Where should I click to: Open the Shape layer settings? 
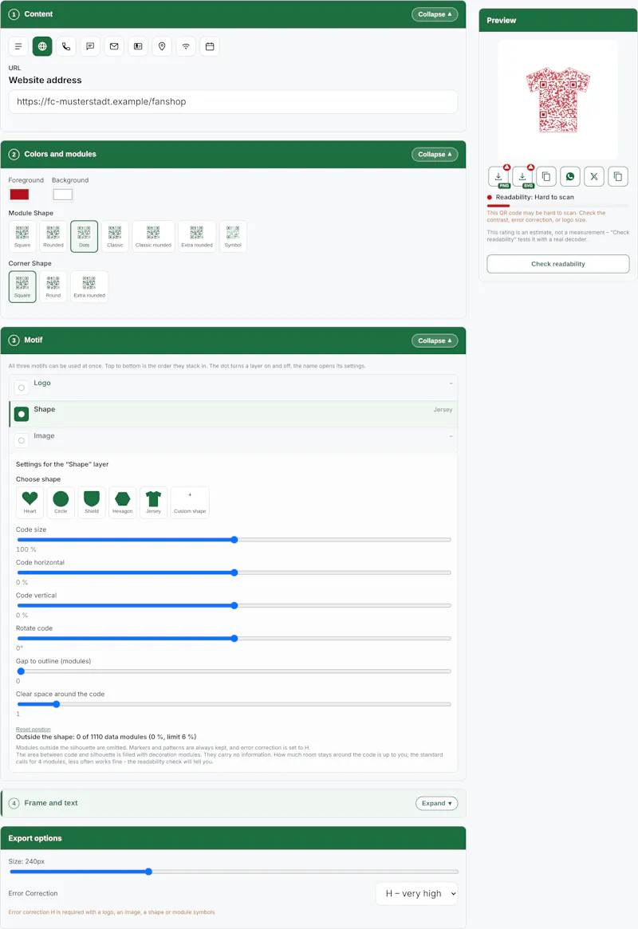pos(45,409)
